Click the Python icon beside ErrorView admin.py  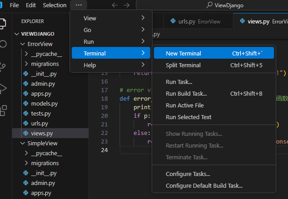(26, 84)
